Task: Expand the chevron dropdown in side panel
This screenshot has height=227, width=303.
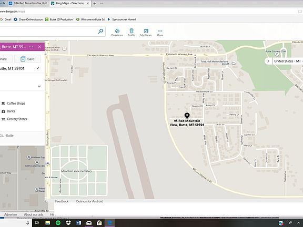Action: [x=39, y=86]
